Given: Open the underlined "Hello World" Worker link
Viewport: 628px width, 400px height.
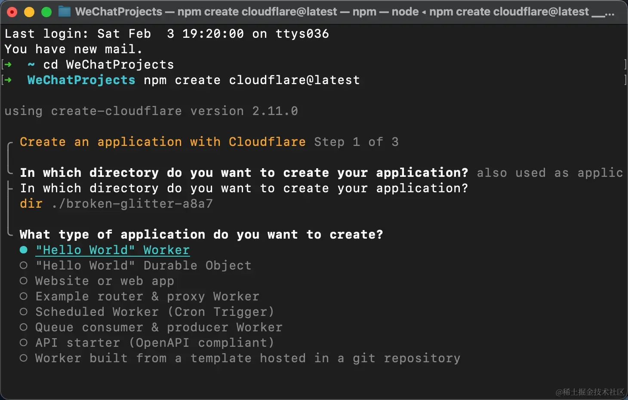Looking at the screenshot, I should click(x=112, y=250).
